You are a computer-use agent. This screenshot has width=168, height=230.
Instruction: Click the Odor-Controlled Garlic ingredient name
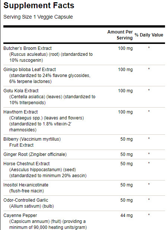[26, 200]
